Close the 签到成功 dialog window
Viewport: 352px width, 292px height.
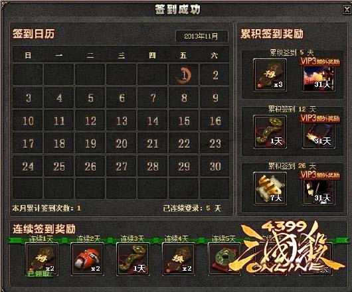click(347, 9)
